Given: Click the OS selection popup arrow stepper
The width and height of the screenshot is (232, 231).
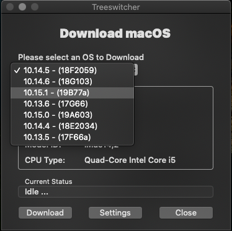Looking at the screenshot, I should (x=136, y=70).
